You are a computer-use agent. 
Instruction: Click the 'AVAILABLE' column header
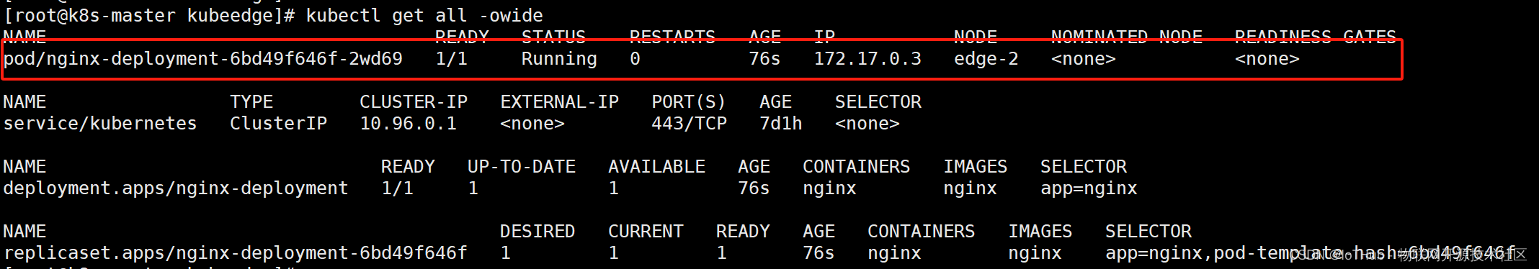[x=657, y=167]
